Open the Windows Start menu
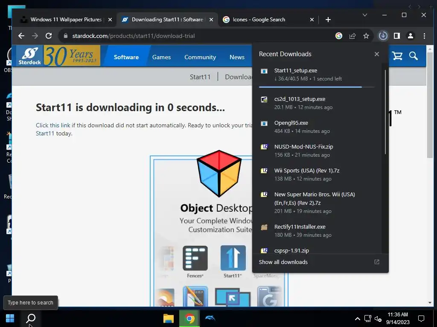This screenshot has width=437, height=327. pyautogui.click(x=10, y=318)
